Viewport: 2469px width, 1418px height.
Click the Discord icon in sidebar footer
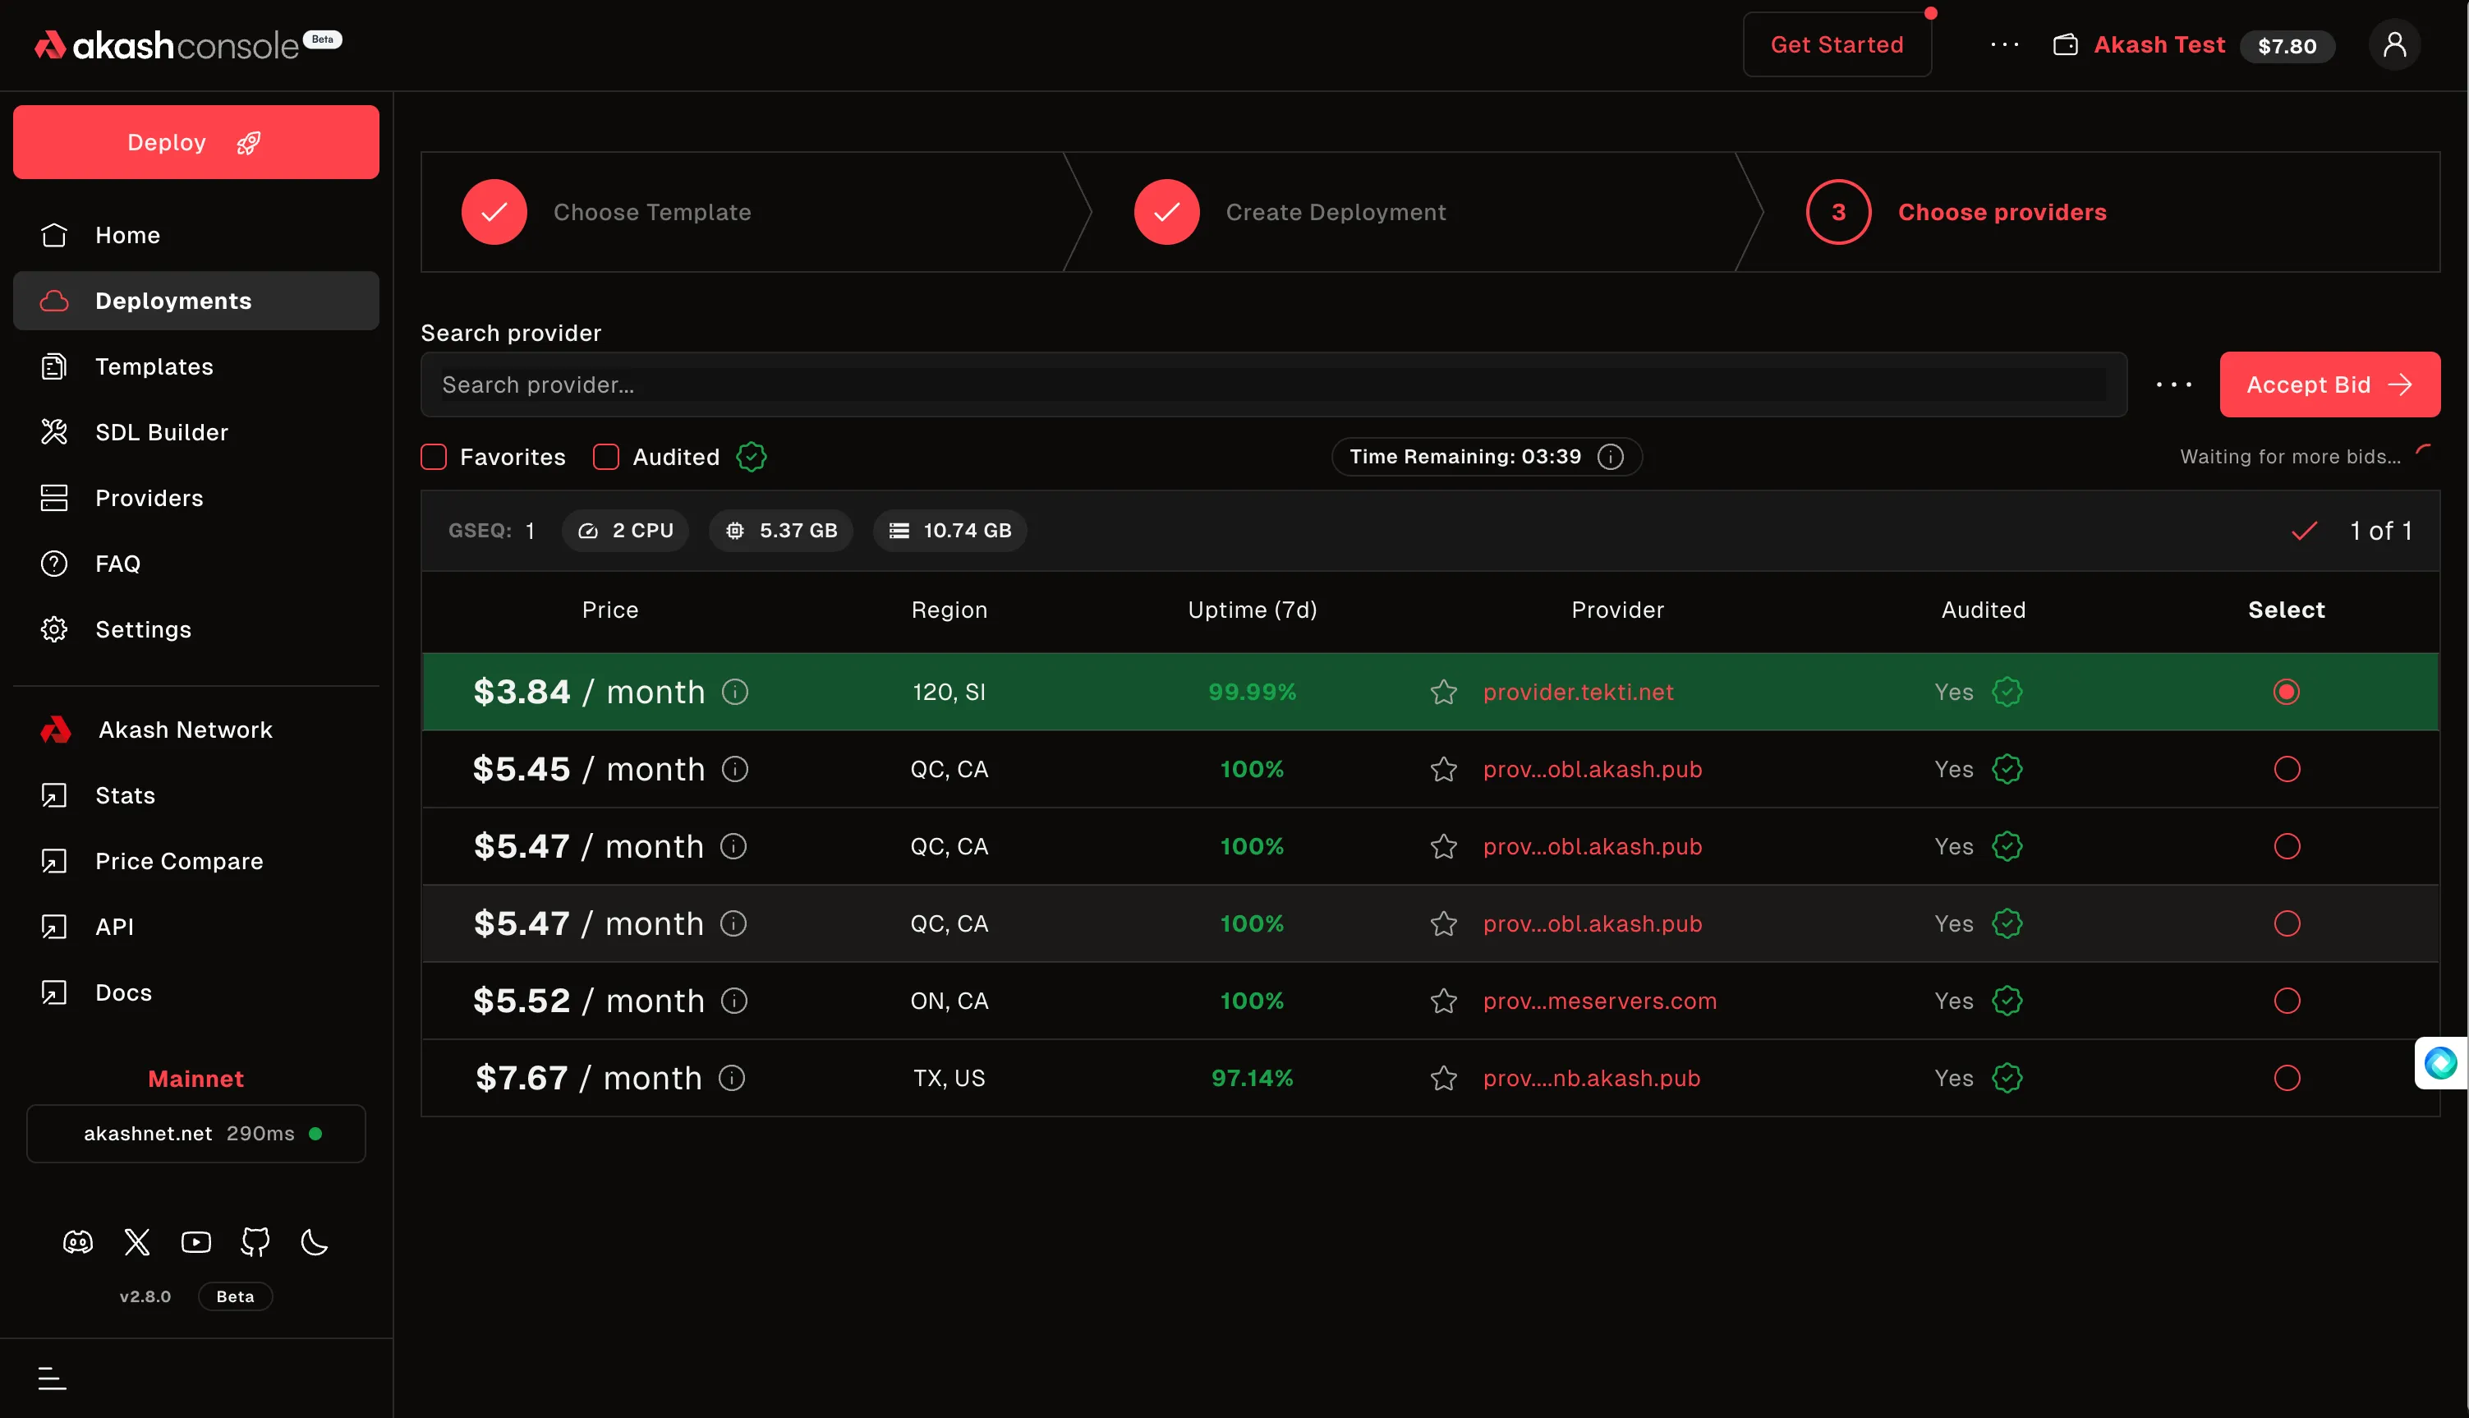[x=78, y=1241]
